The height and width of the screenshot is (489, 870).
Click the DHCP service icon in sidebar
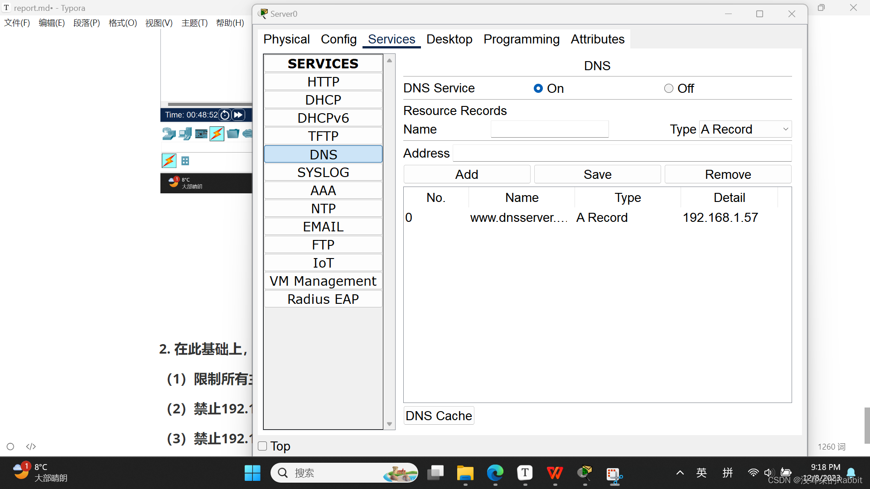tap(323, 100)
